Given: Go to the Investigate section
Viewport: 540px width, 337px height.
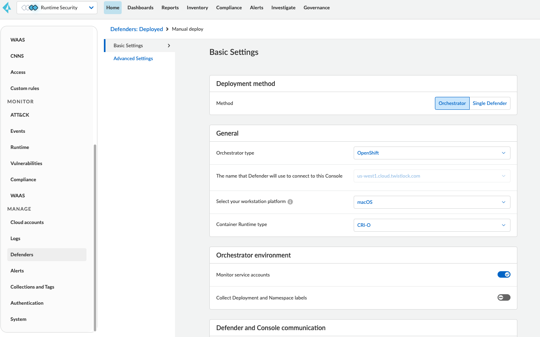Looking at the screenshot, I should pyautogui.click(x=283, y=7).
